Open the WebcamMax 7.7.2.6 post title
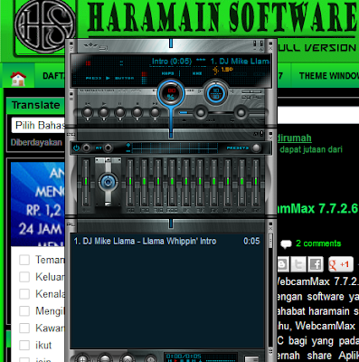This screenshot has width=359, height=362. 317,208
